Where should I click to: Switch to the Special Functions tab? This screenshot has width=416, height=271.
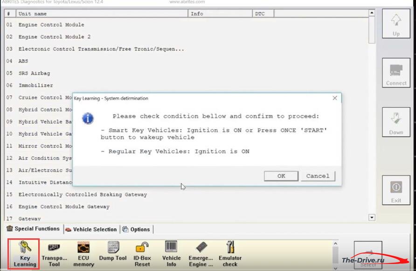click(34, 229)
